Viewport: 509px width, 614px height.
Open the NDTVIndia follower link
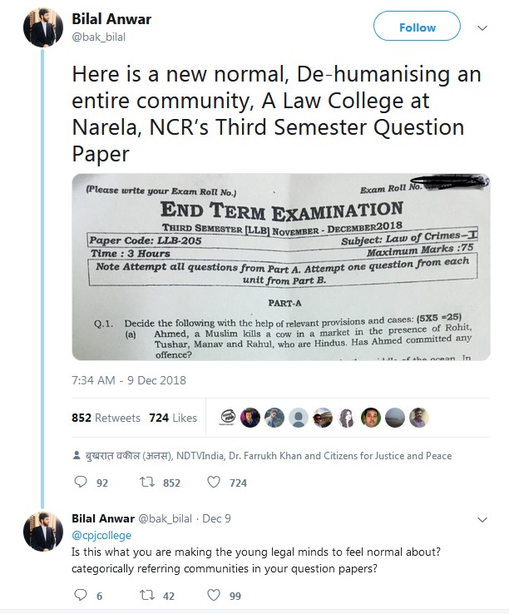[x=200, y=456]
